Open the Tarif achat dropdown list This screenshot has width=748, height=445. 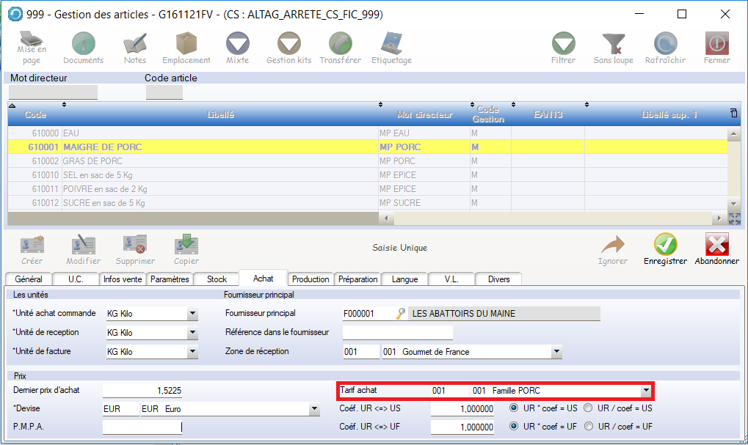coord(645,391)
